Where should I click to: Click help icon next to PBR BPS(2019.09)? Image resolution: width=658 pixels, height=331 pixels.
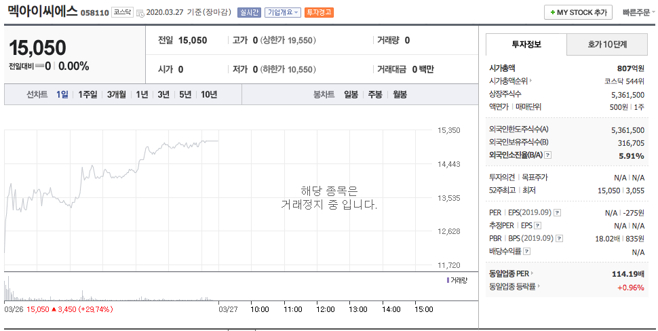click(559, 239)
